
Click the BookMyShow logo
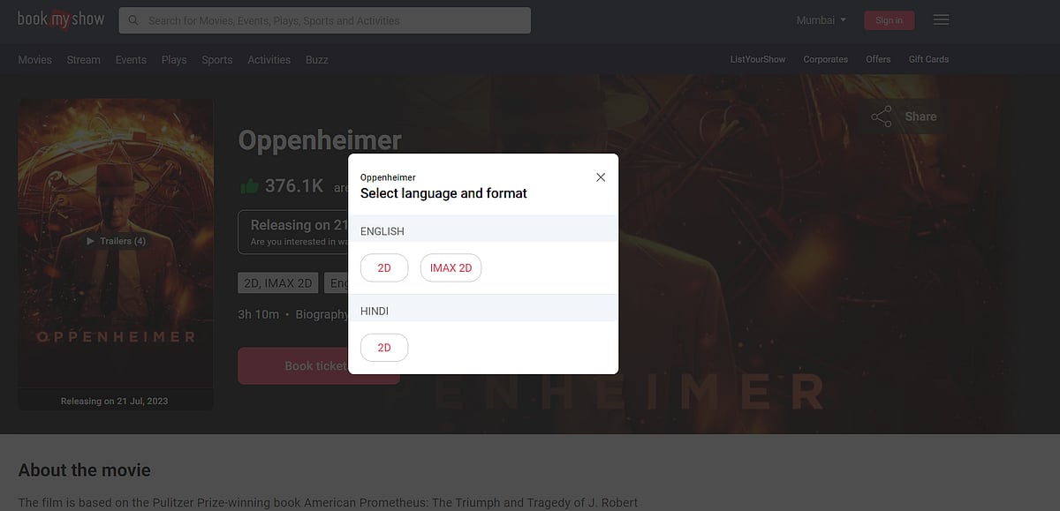[61, 19]
